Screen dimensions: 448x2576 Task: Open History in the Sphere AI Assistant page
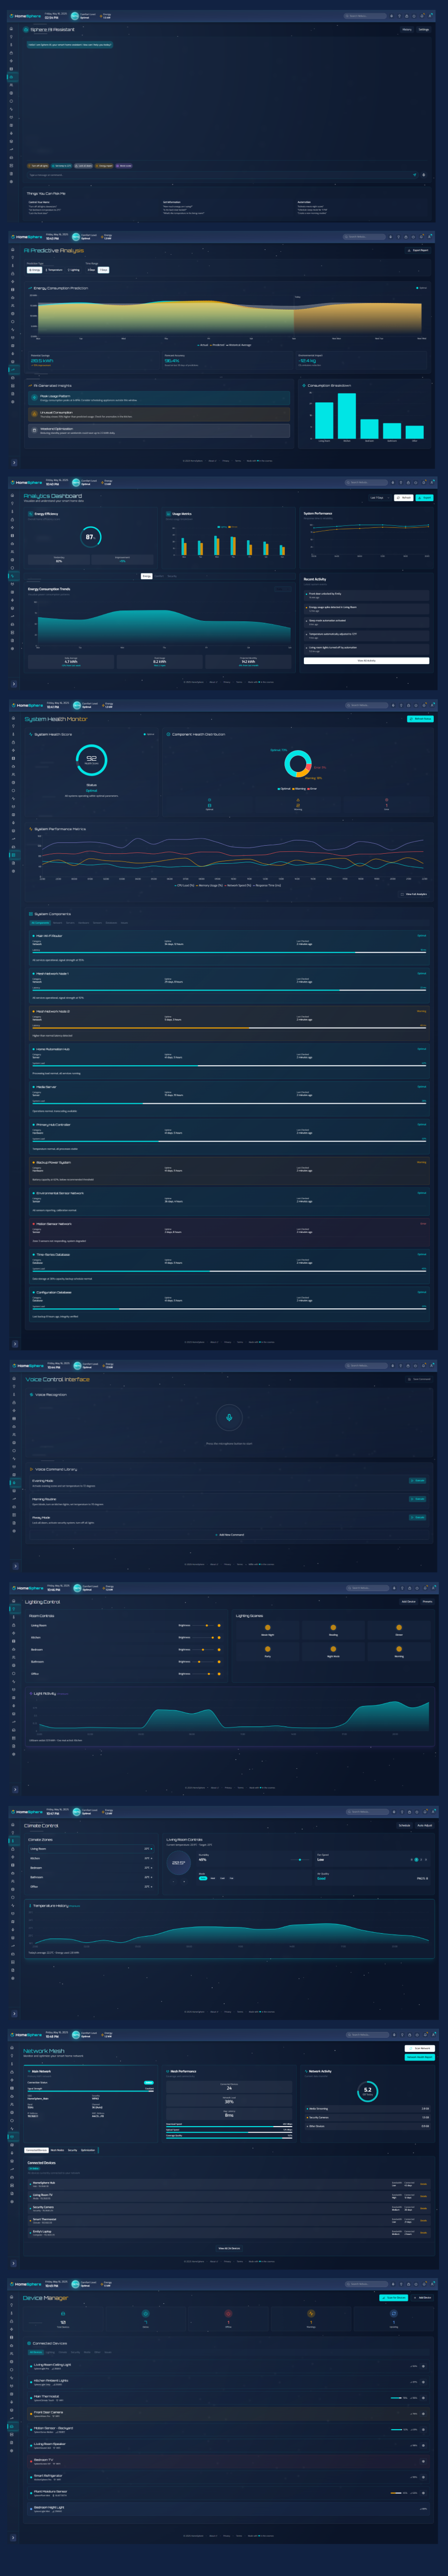tap(407, 30)
